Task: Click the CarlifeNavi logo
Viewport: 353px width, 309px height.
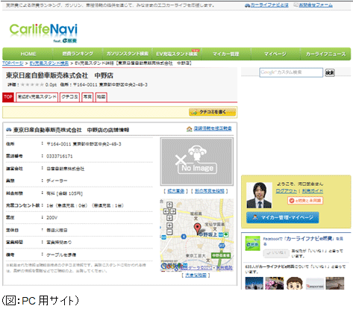Action: 43,33
